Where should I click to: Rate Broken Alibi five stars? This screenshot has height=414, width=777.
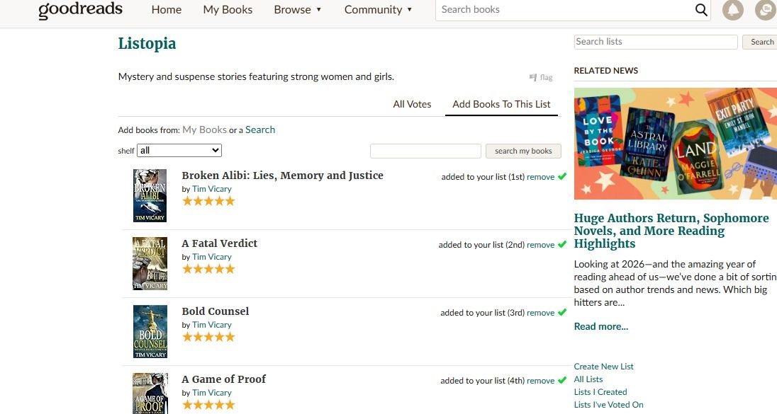[230, 201]
